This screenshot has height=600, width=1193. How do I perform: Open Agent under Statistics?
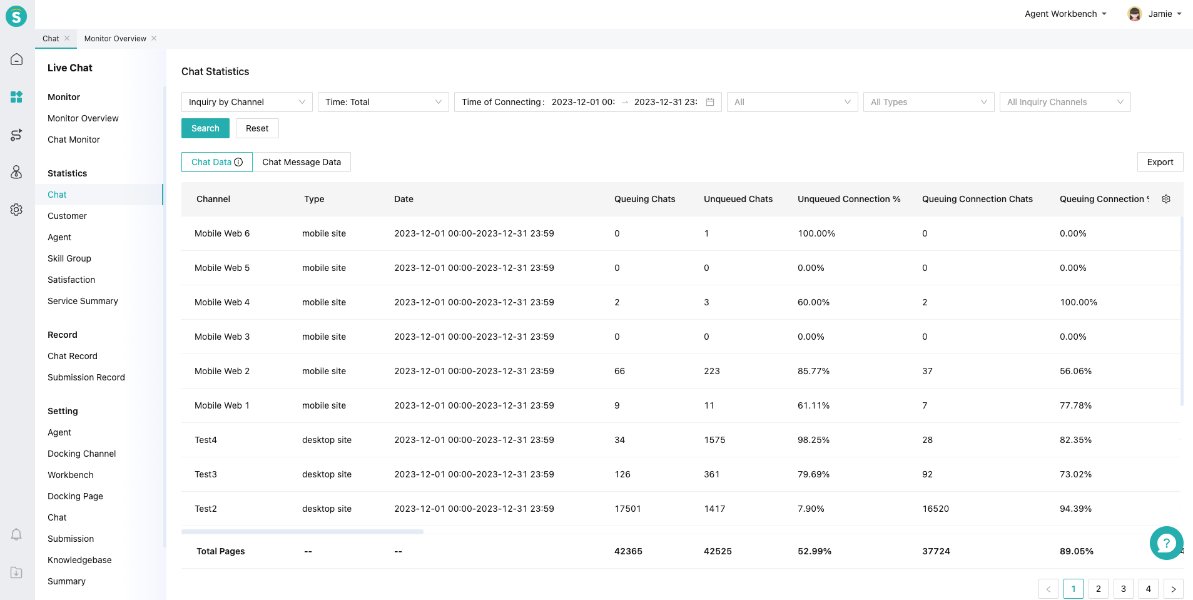[59, 237]
